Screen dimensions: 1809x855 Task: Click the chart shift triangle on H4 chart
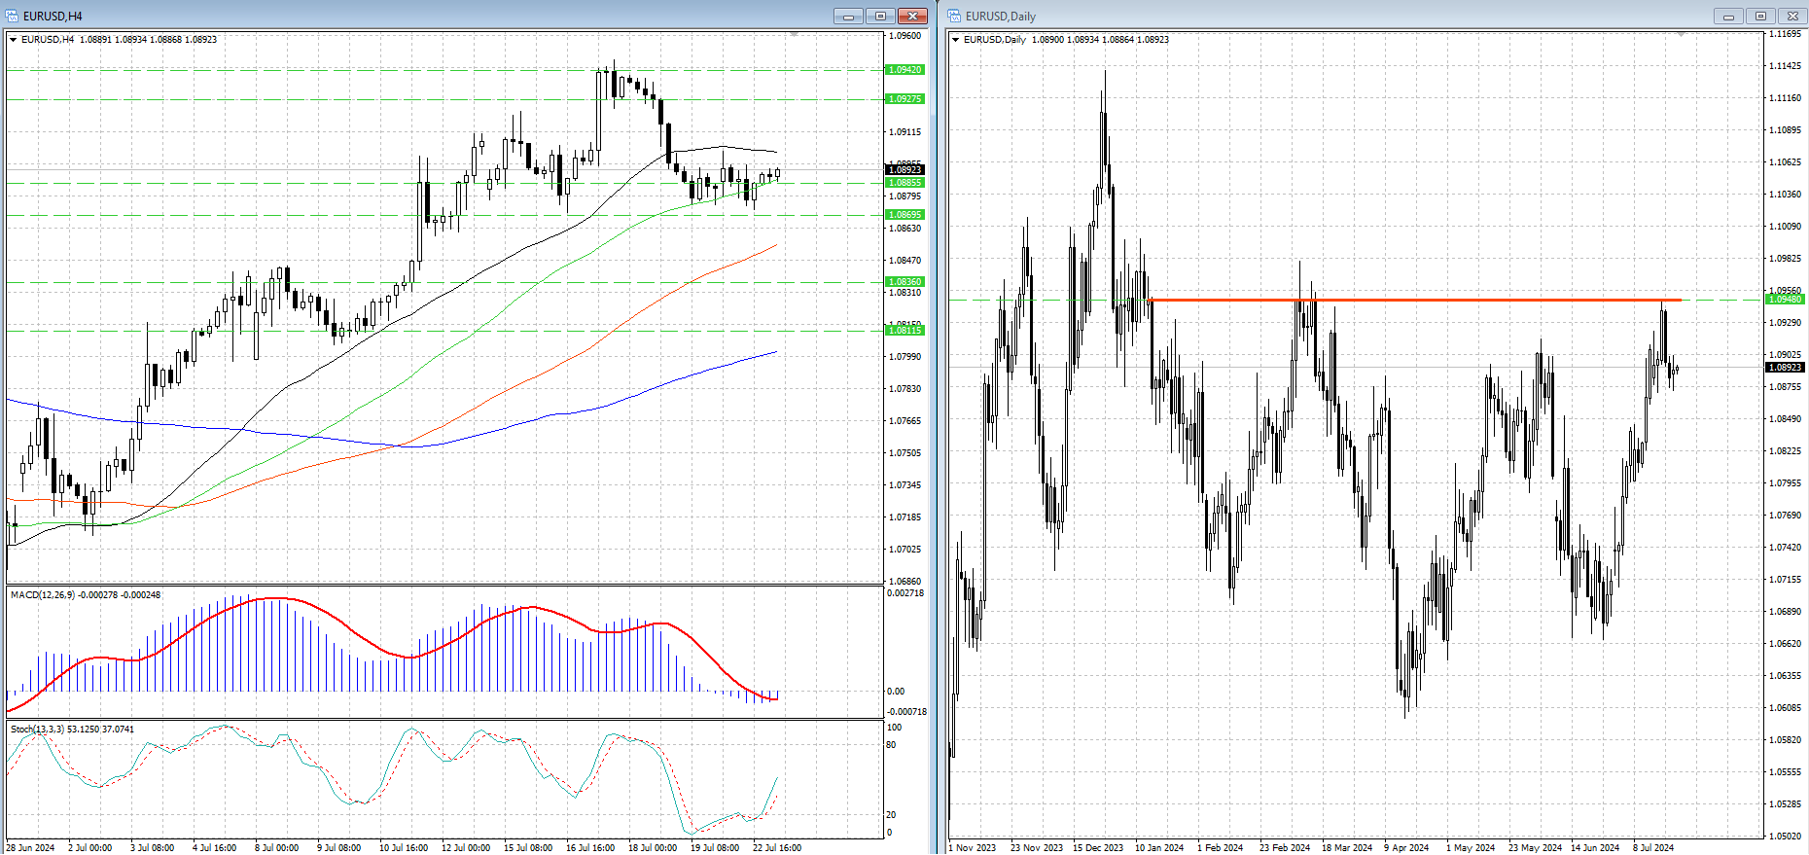[x=794, y=35]
